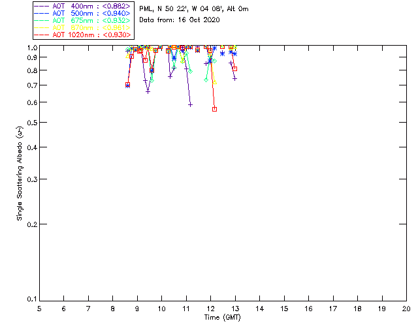
Task: Click the 12 tick label on time axis
Action: click(210, 308)
